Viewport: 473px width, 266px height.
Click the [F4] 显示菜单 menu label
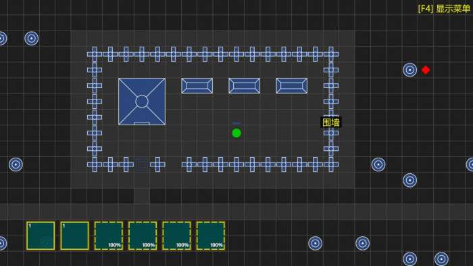click(x=444, y=9)
